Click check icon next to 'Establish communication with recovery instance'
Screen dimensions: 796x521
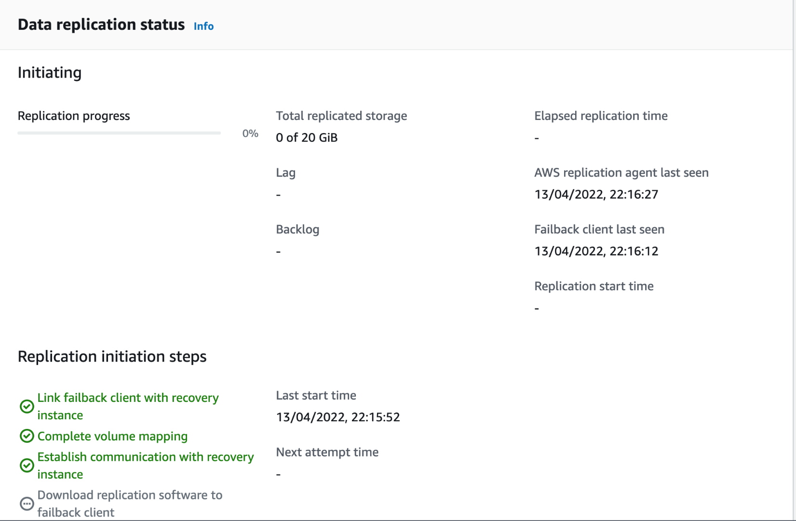[x=27, y=466]
